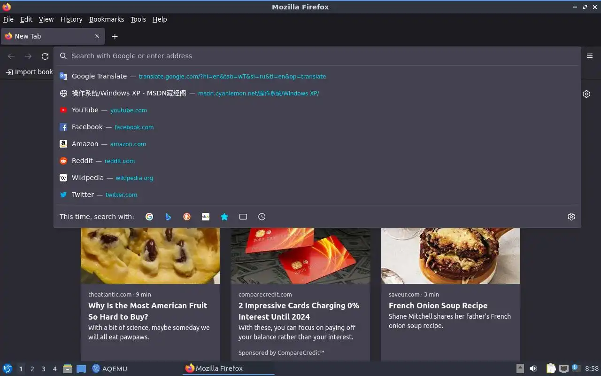Click the show desktop taskbar icon
The height and width of the screenshot is (376, 601).
click(x=81, y=368)
